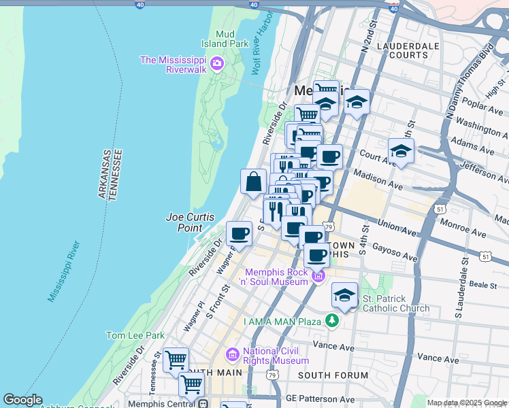Click The Mississippi Riverwalk camera icon
Viewport: 509px width, 408px height.
(217, 63)
